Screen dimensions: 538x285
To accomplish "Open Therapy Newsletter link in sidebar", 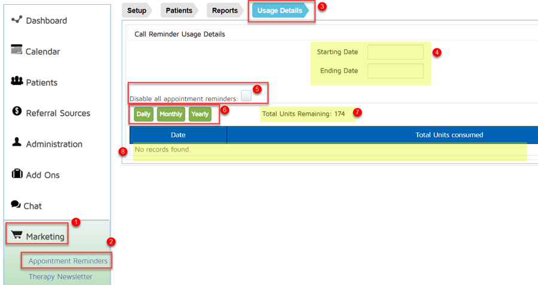I will [x=60, y=277].
